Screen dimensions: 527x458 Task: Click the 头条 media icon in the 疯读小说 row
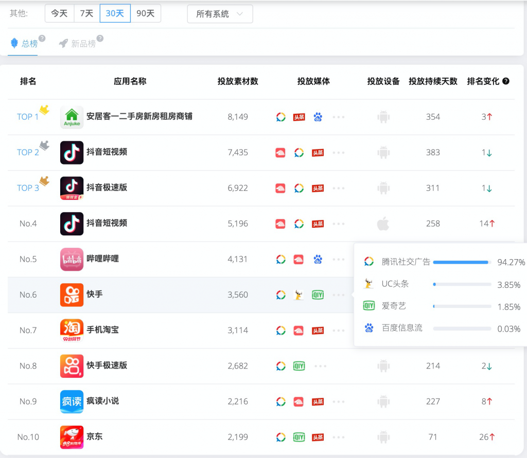[318, 401]
